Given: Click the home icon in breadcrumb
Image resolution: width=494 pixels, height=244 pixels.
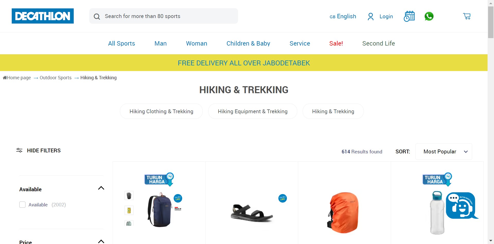Looking at the screenshot, I should (x=5, y=78).
